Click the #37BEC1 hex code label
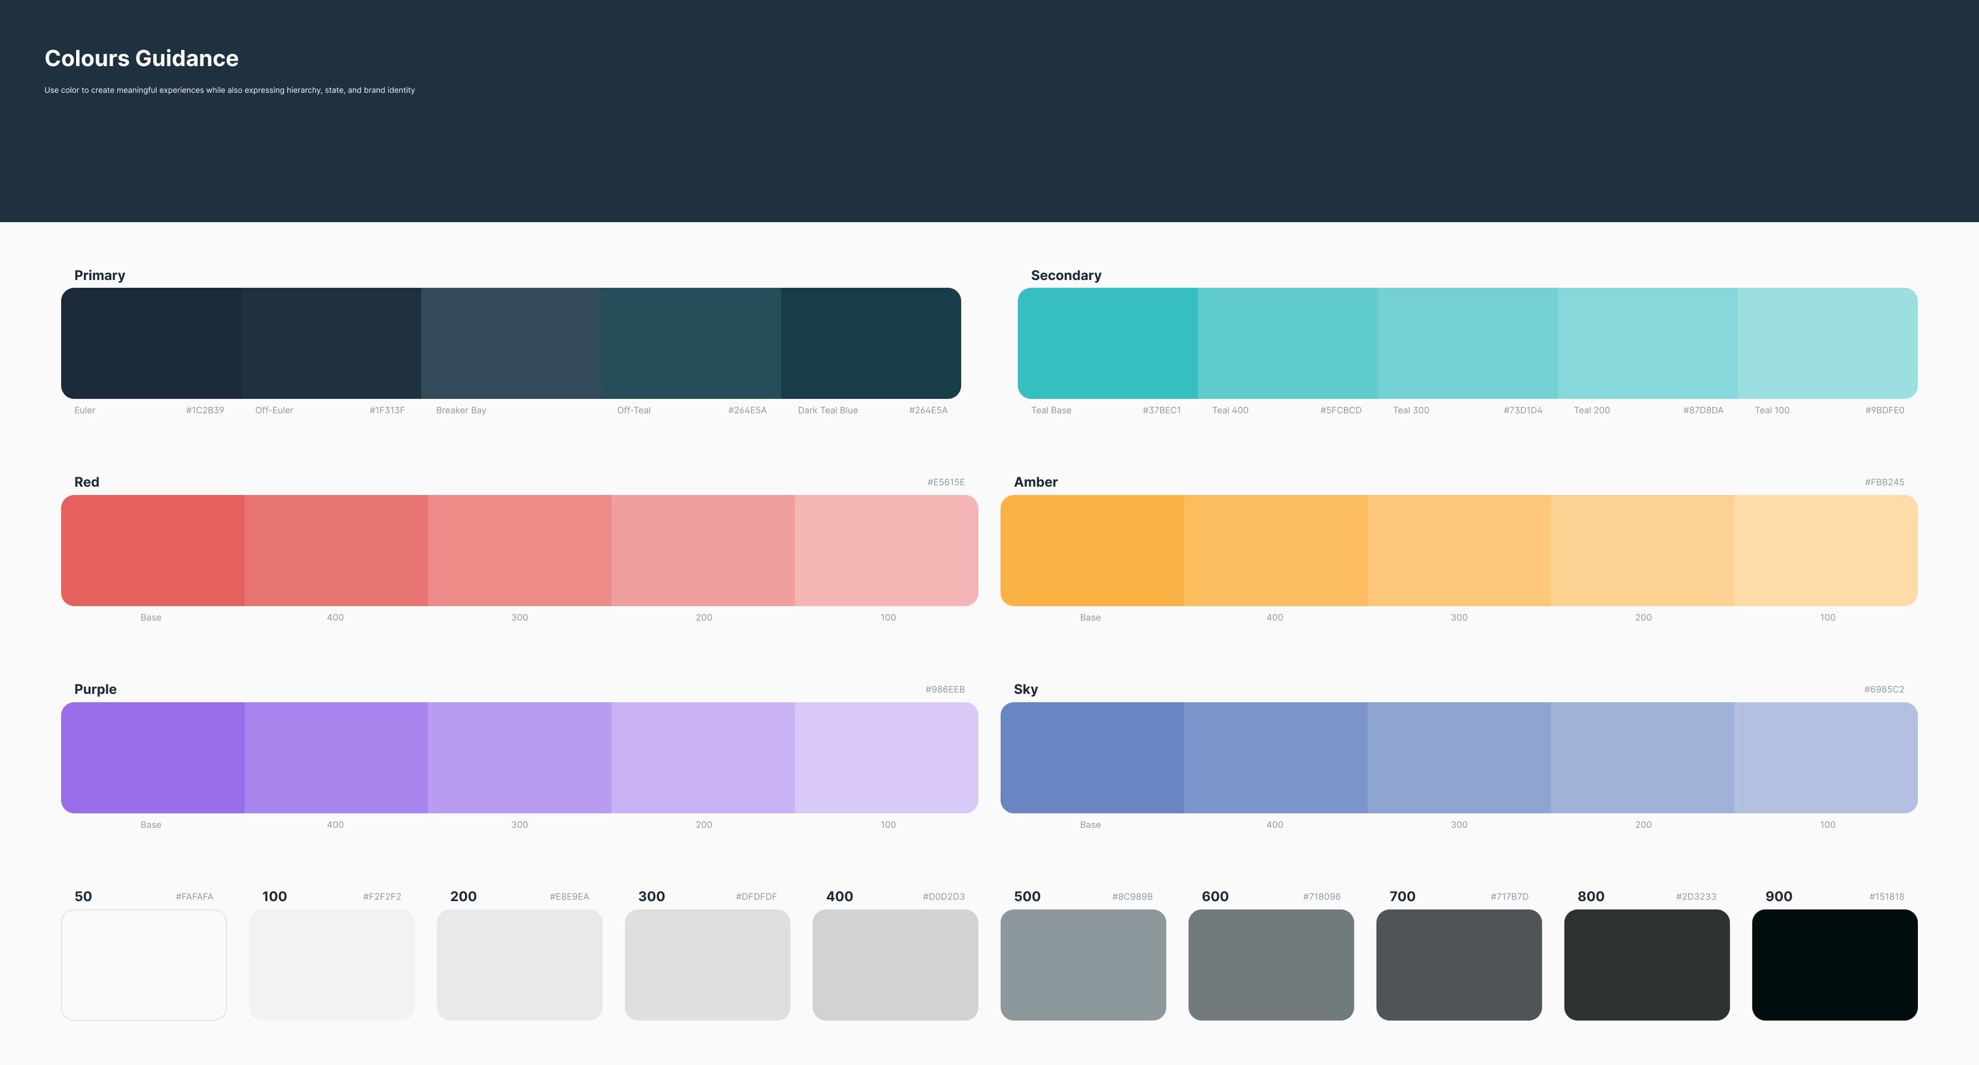Screen dimensions: 1979x1065 [1161, 411]
